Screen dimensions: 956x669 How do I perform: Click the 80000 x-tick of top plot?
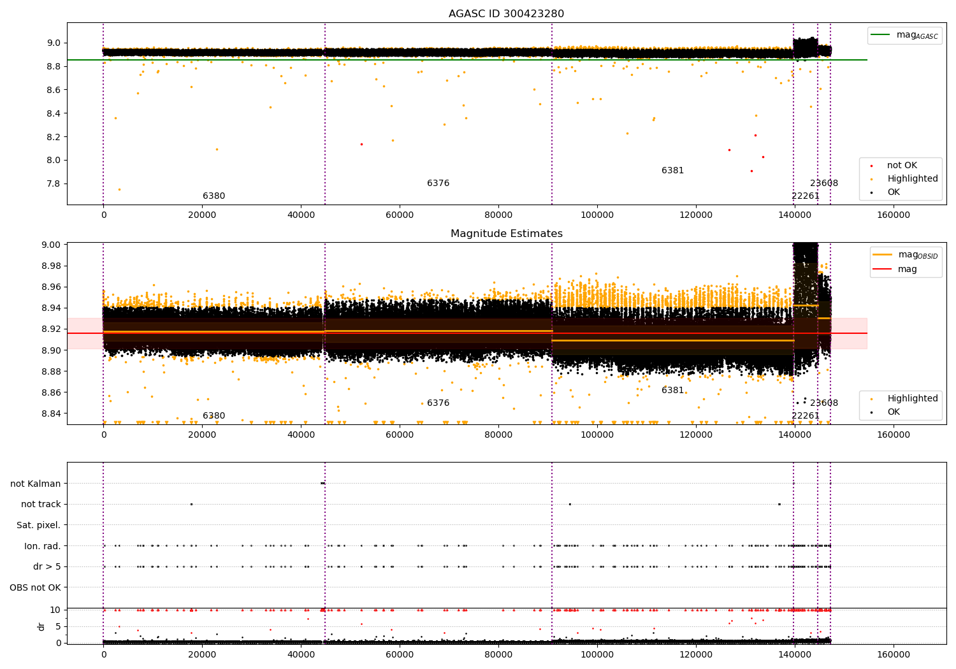498,215
